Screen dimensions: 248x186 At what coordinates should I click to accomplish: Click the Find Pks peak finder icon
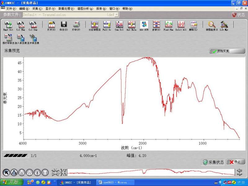[x=168, y=26]
